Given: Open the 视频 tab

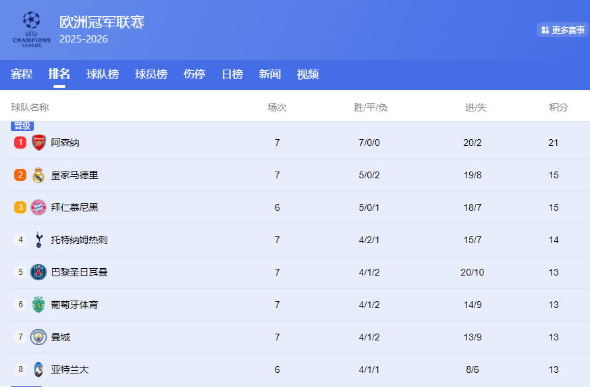Looking at the screenshot, I should (x=308, y=74).
